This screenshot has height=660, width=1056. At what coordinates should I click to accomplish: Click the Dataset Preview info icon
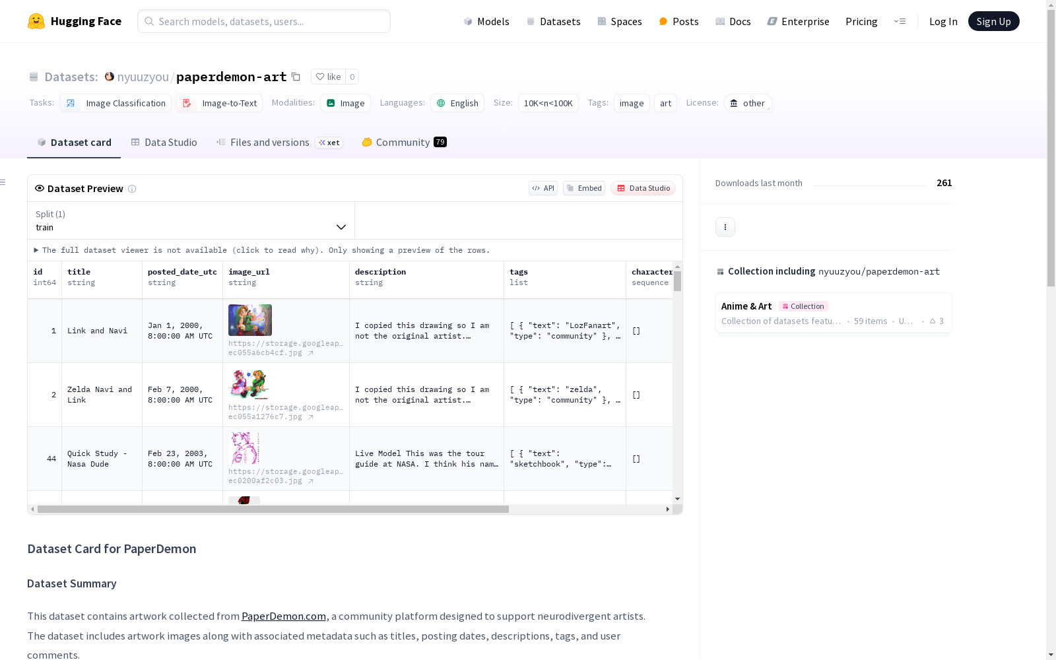tap(132, 189)
